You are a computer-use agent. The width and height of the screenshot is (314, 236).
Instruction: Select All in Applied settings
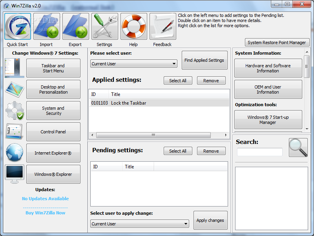pyautogui.click(x=178, y=81)
